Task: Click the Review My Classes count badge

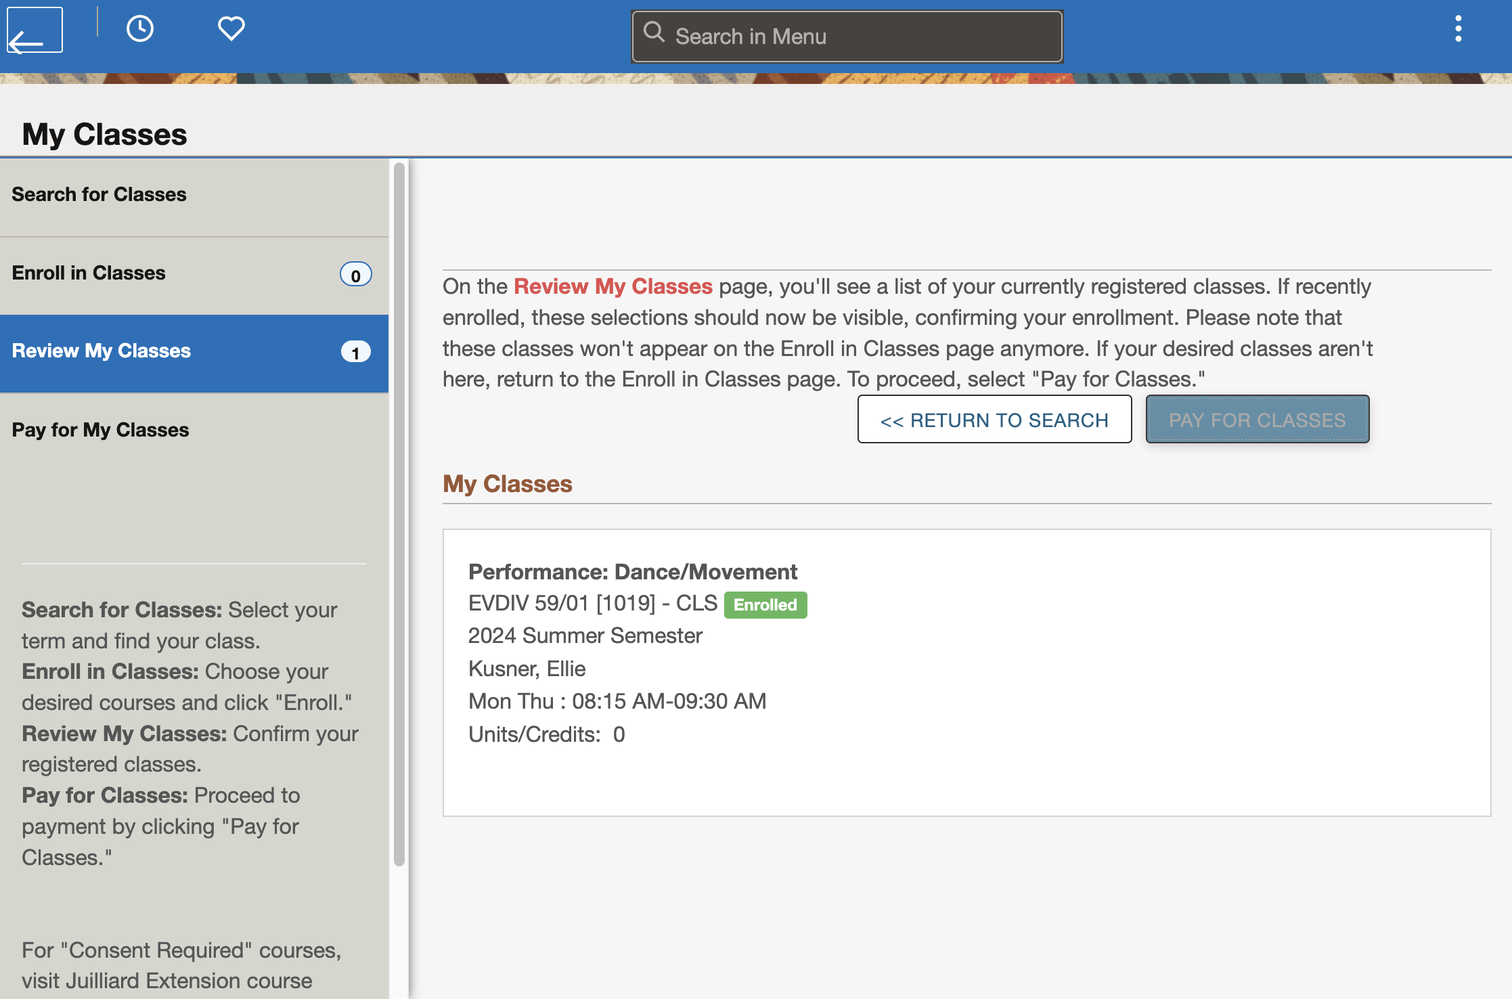Action: coord(355,352)
